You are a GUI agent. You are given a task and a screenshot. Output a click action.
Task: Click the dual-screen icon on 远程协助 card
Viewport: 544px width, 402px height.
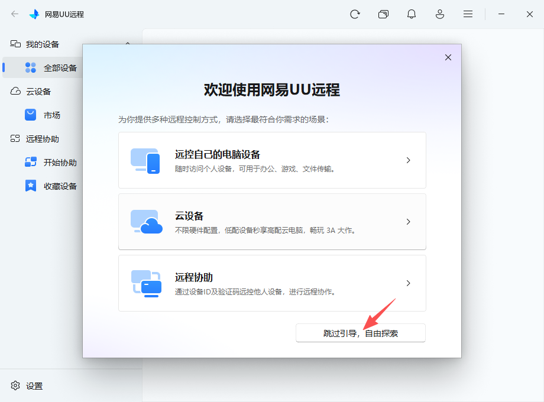click(x=147, y=283)
